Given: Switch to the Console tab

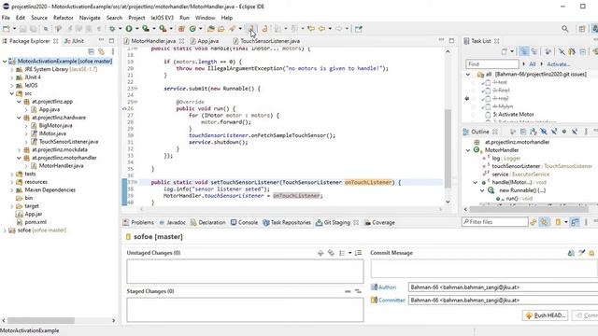Looking at the screenshot, I should click(x=244, y=222).
